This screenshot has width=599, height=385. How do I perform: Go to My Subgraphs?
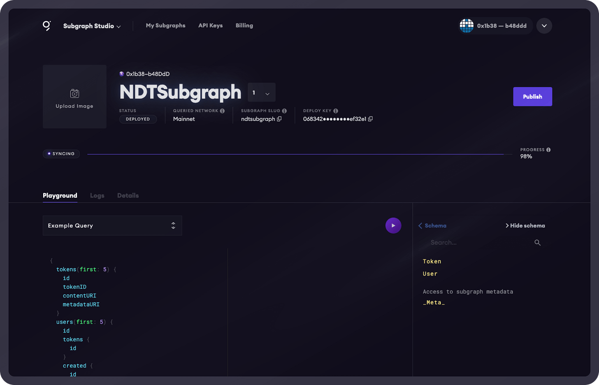click(x=165, y=26)
